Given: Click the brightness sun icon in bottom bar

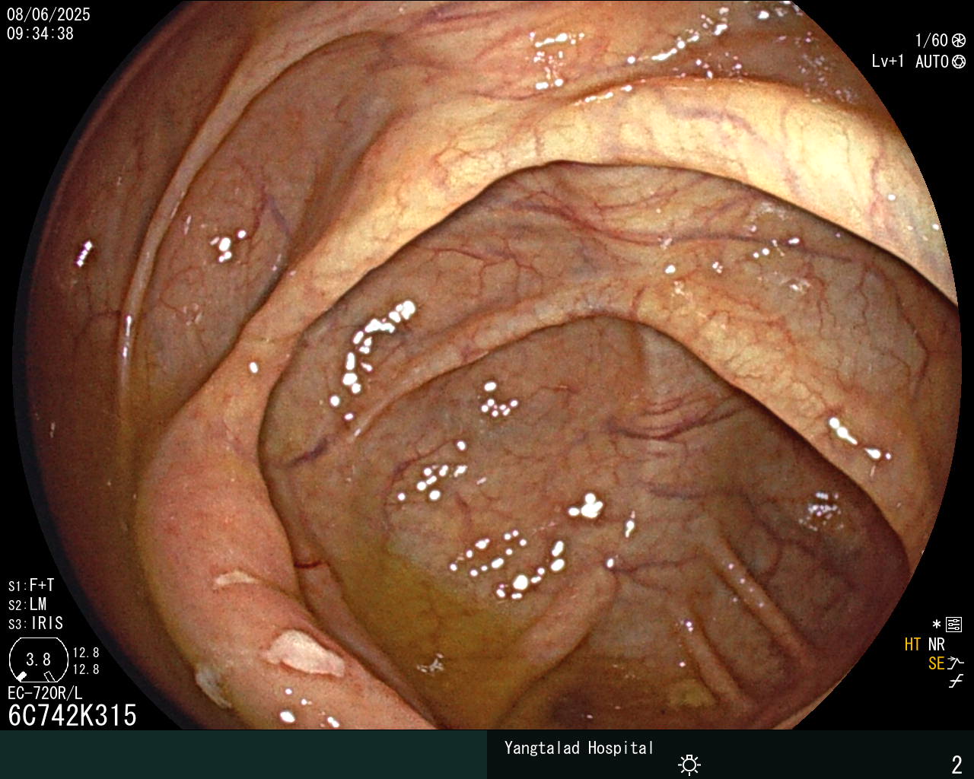Looking at the screenshot, I should (x=689, y=764).
